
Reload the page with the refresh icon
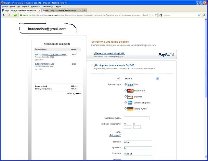click(x=156, y=15)
